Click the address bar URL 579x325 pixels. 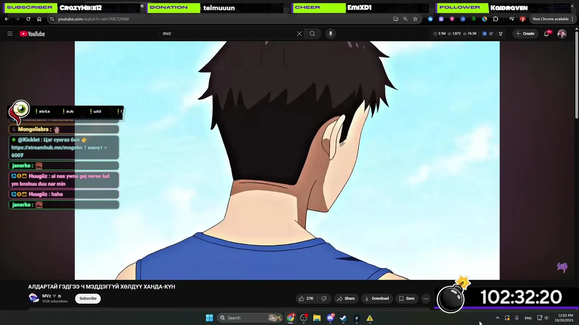point(93,19)
